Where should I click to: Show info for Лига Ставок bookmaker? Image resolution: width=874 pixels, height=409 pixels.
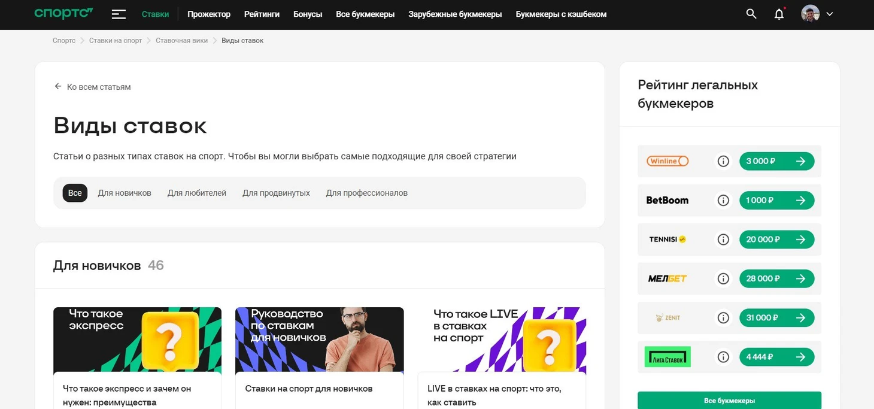(723, 357)
